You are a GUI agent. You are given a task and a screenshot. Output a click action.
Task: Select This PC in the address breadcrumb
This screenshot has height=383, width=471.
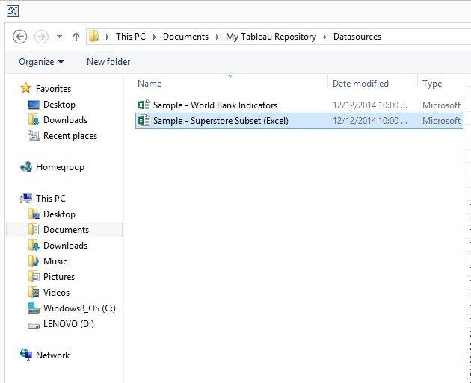pos(131,37)
